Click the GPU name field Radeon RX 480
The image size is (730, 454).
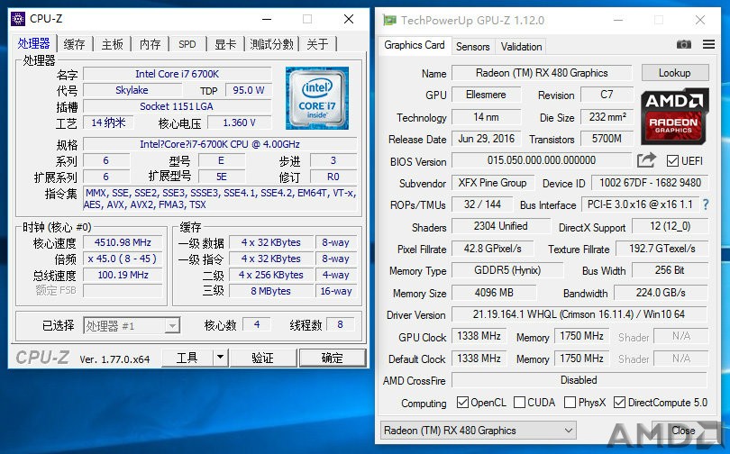click(542, 73)
